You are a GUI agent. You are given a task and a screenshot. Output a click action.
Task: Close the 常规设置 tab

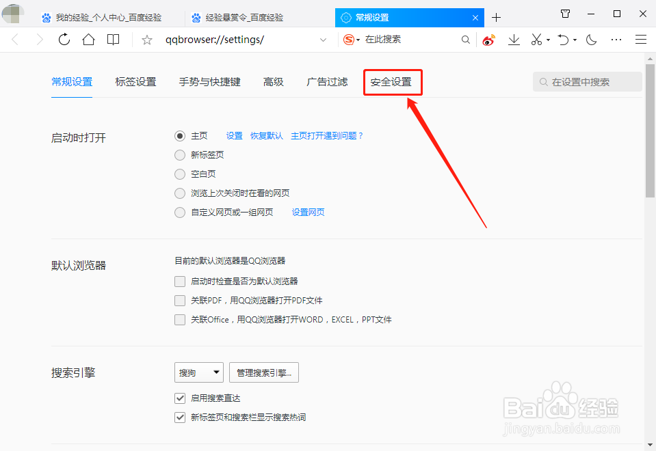pos(475,18)
